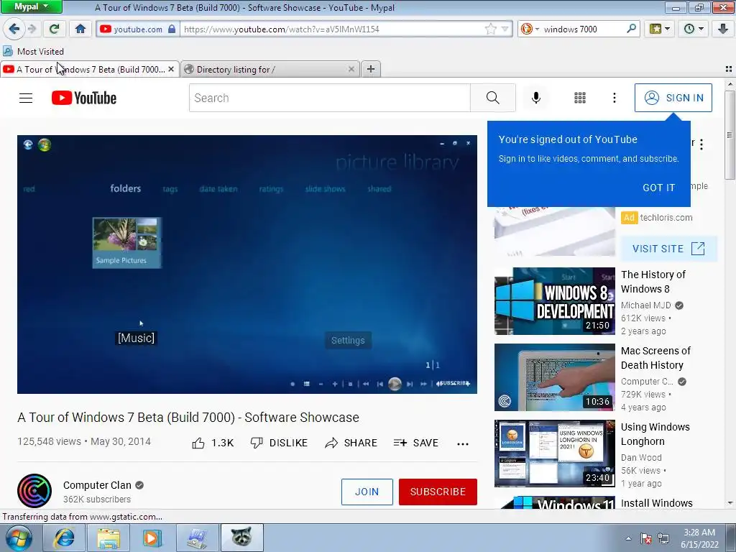Open the network tray icon

(x=663, y=538)
